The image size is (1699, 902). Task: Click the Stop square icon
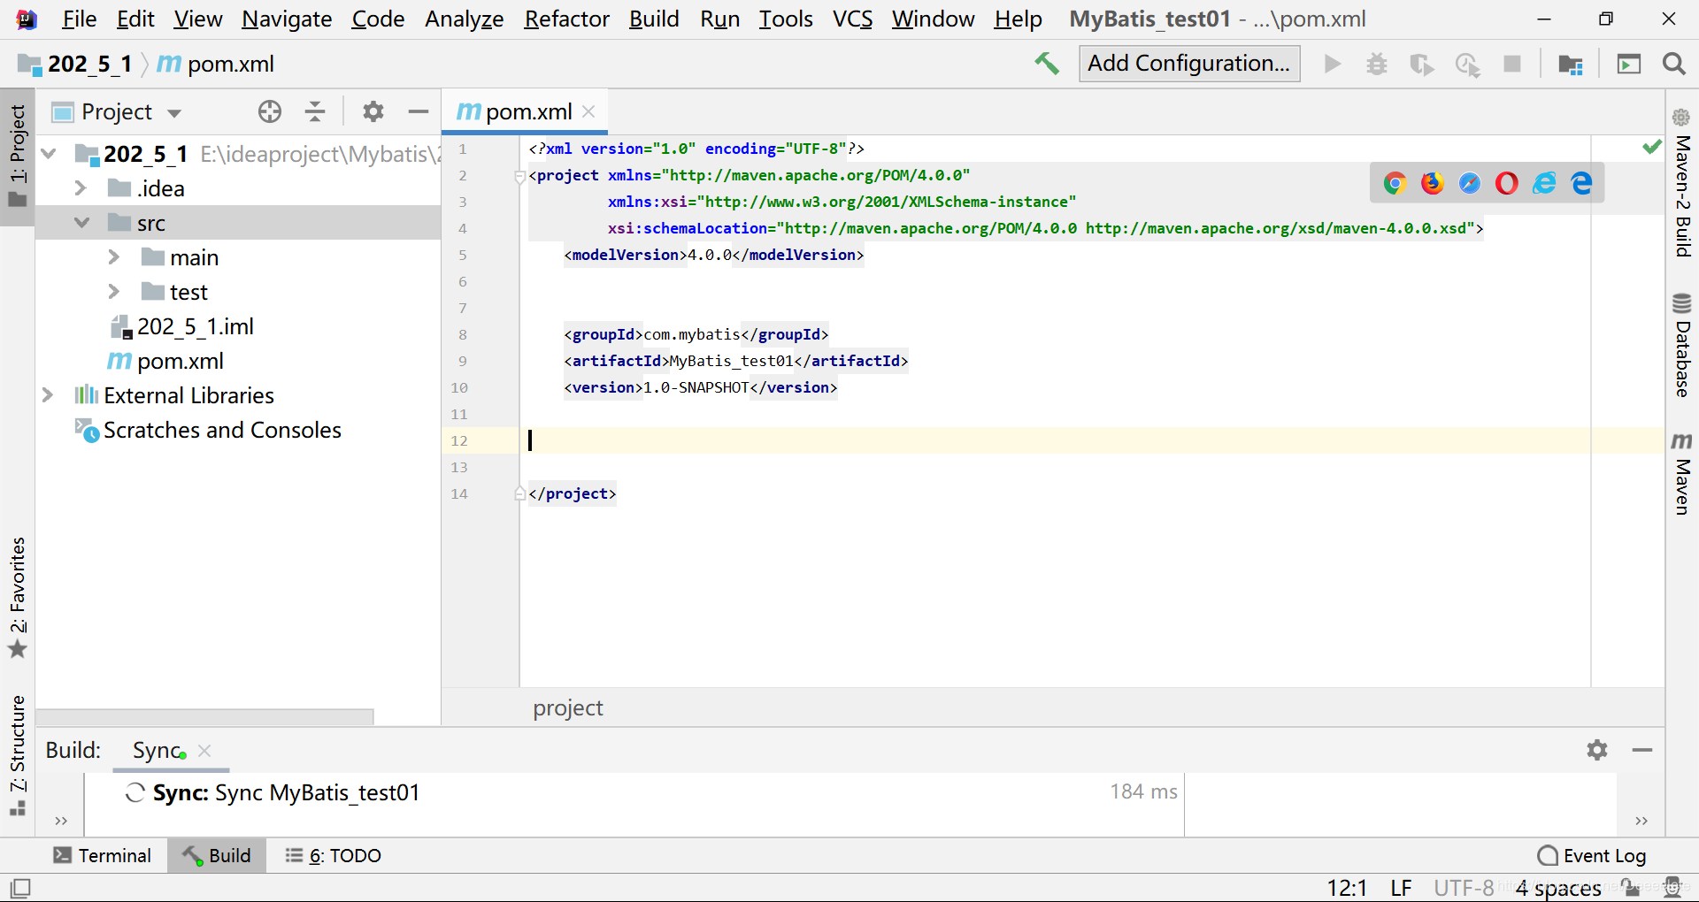coord(1512,64)
